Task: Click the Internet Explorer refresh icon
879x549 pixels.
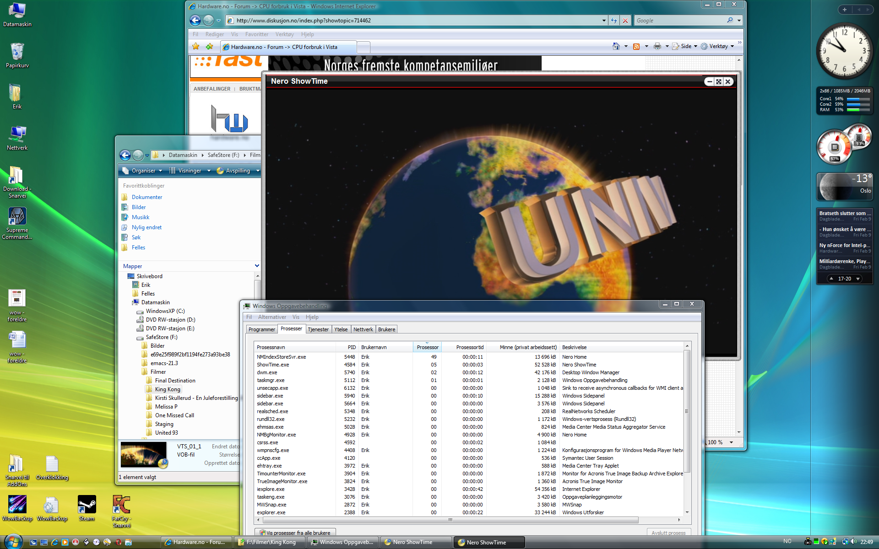Action: tap(614, 21)
